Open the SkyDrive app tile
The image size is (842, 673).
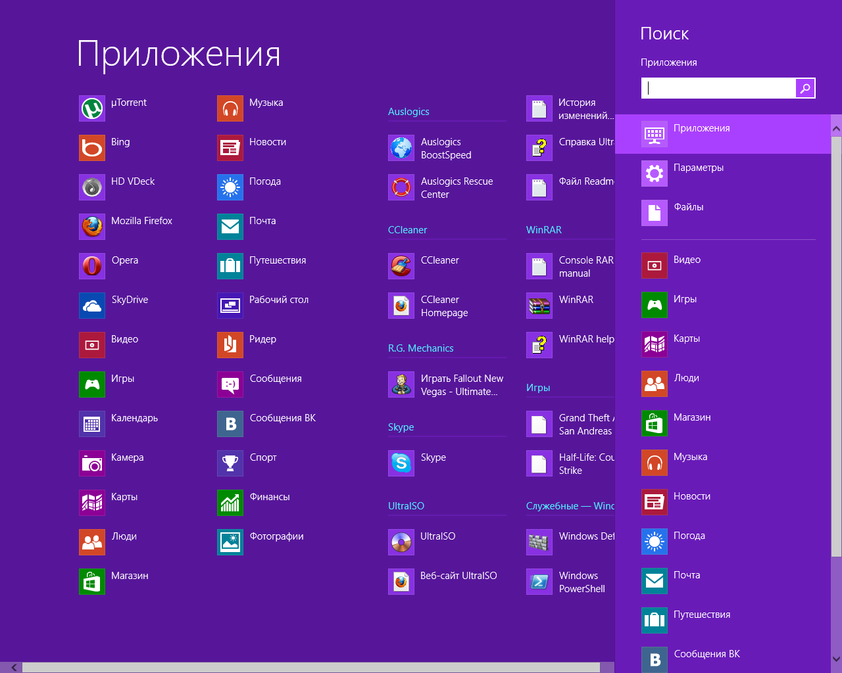click(92, 306)
